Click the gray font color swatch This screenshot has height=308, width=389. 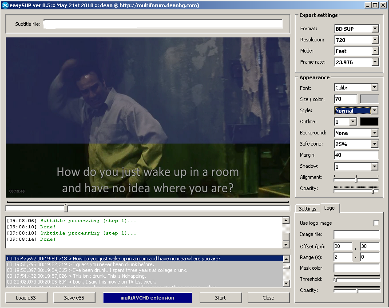pyautogui.click(x=369, y=99)
